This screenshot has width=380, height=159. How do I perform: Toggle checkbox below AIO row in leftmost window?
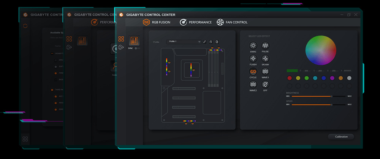[55, 103]
